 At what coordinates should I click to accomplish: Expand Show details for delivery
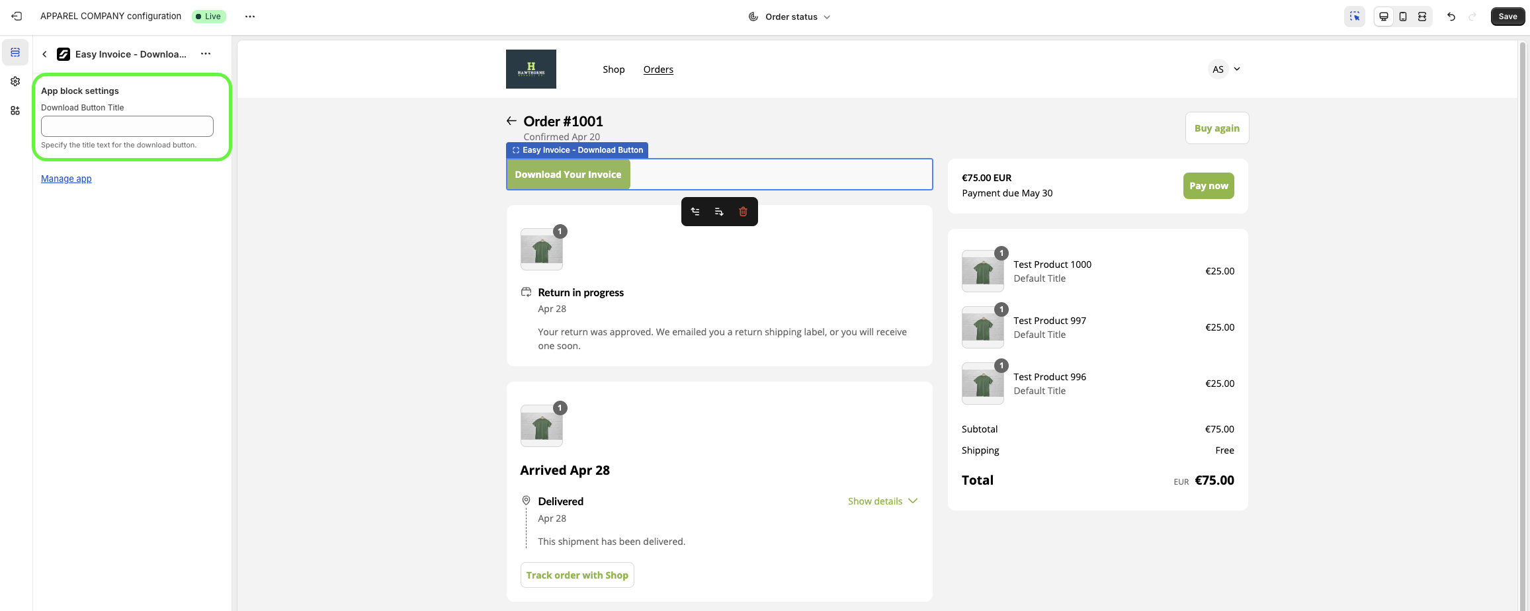coord(882,501)
